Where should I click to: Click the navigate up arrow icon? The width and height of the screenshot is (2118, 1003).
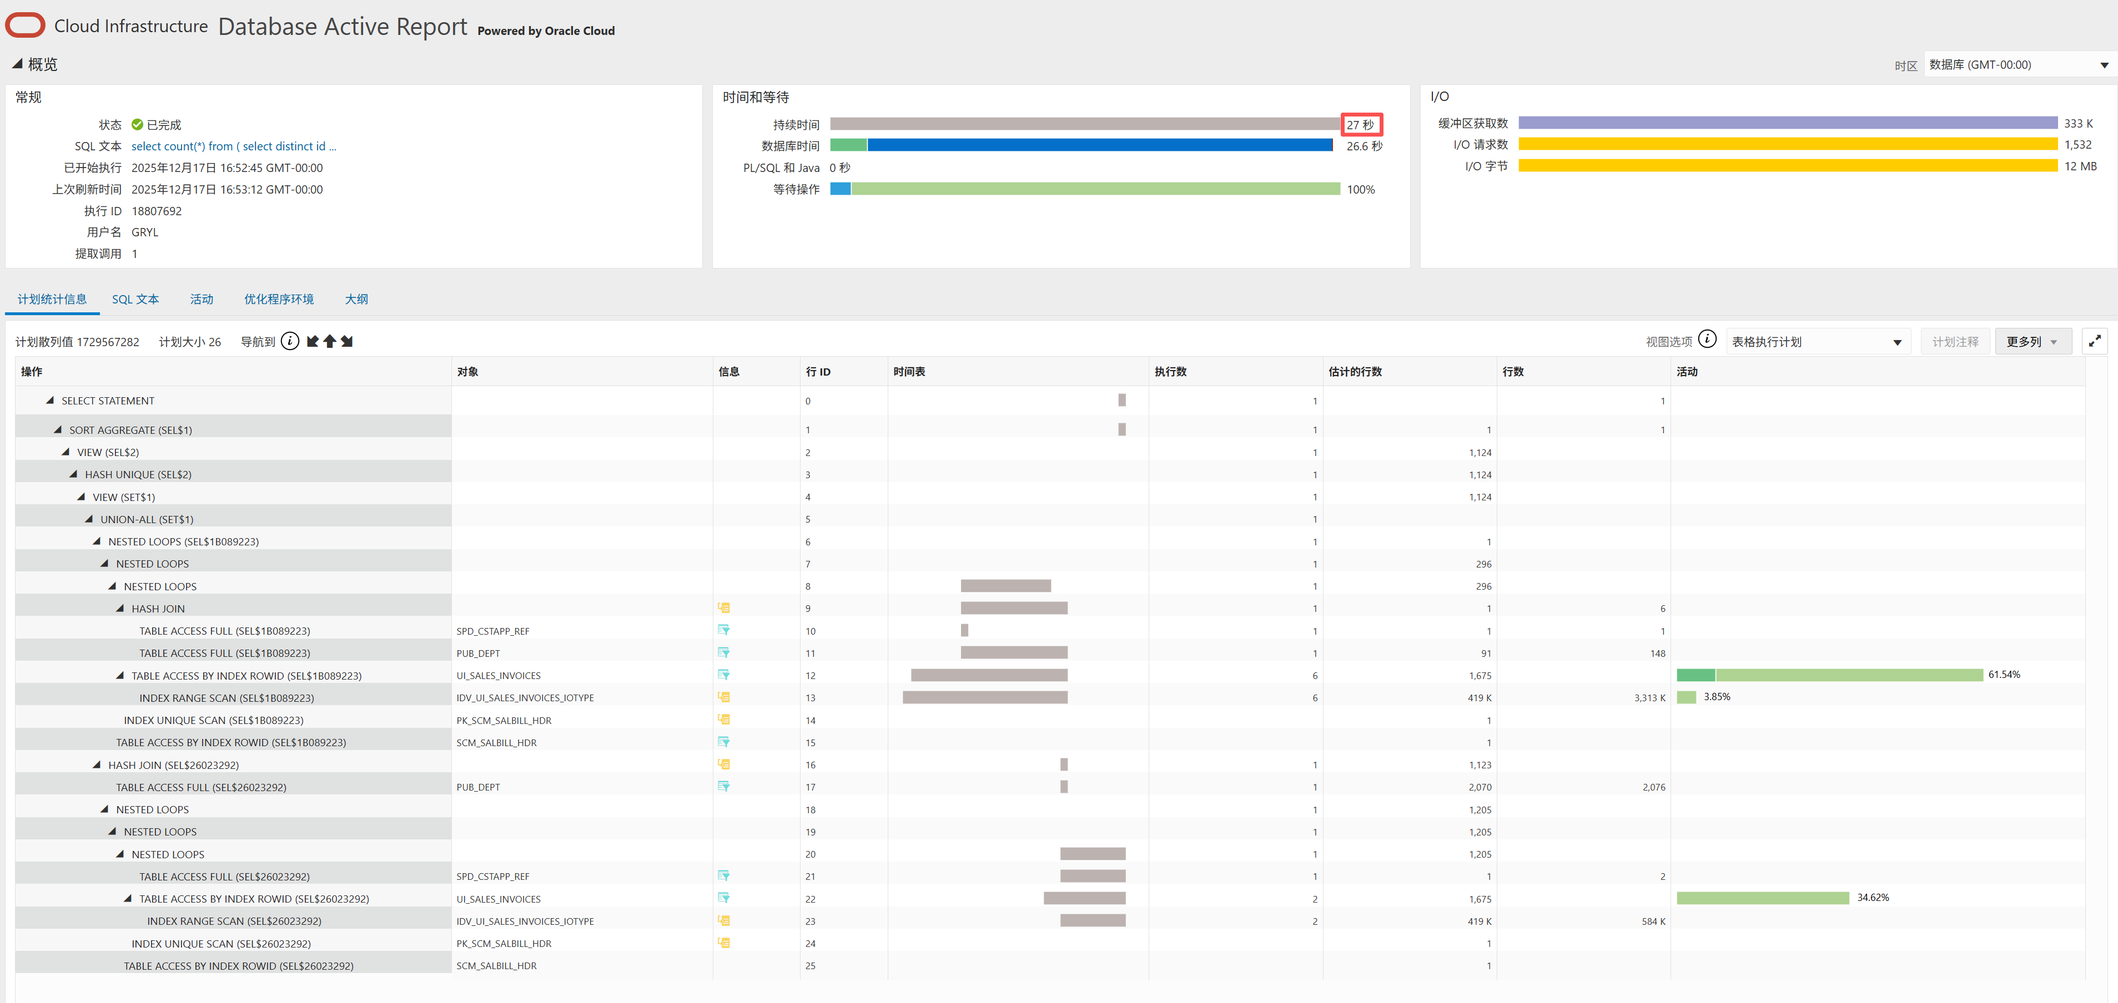(330, 341)
